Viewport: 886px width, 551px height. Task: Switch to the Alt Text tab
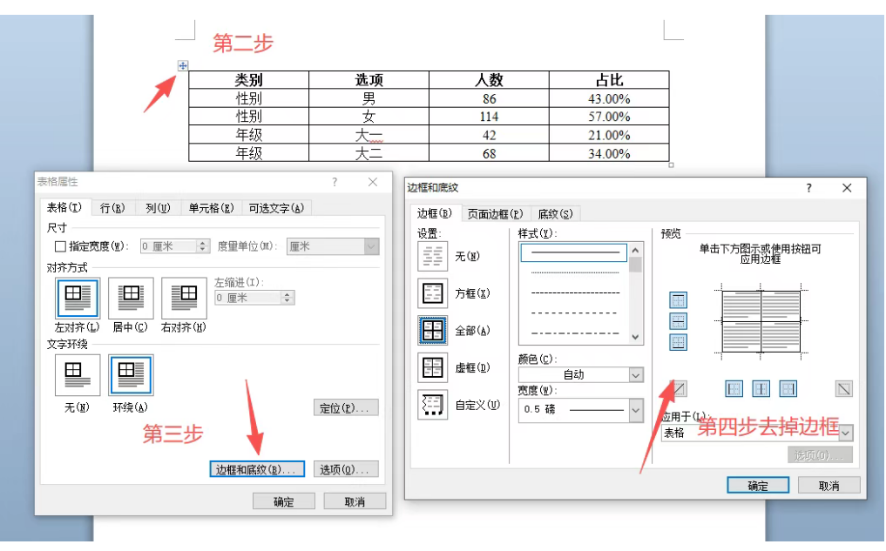tap(276, 208)
